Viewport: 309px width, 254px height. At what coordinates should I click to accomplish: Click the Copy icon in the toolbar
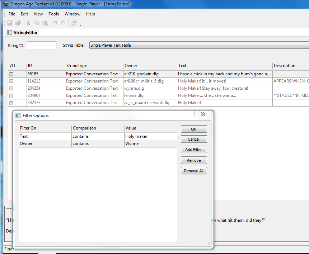pos(36,23)
